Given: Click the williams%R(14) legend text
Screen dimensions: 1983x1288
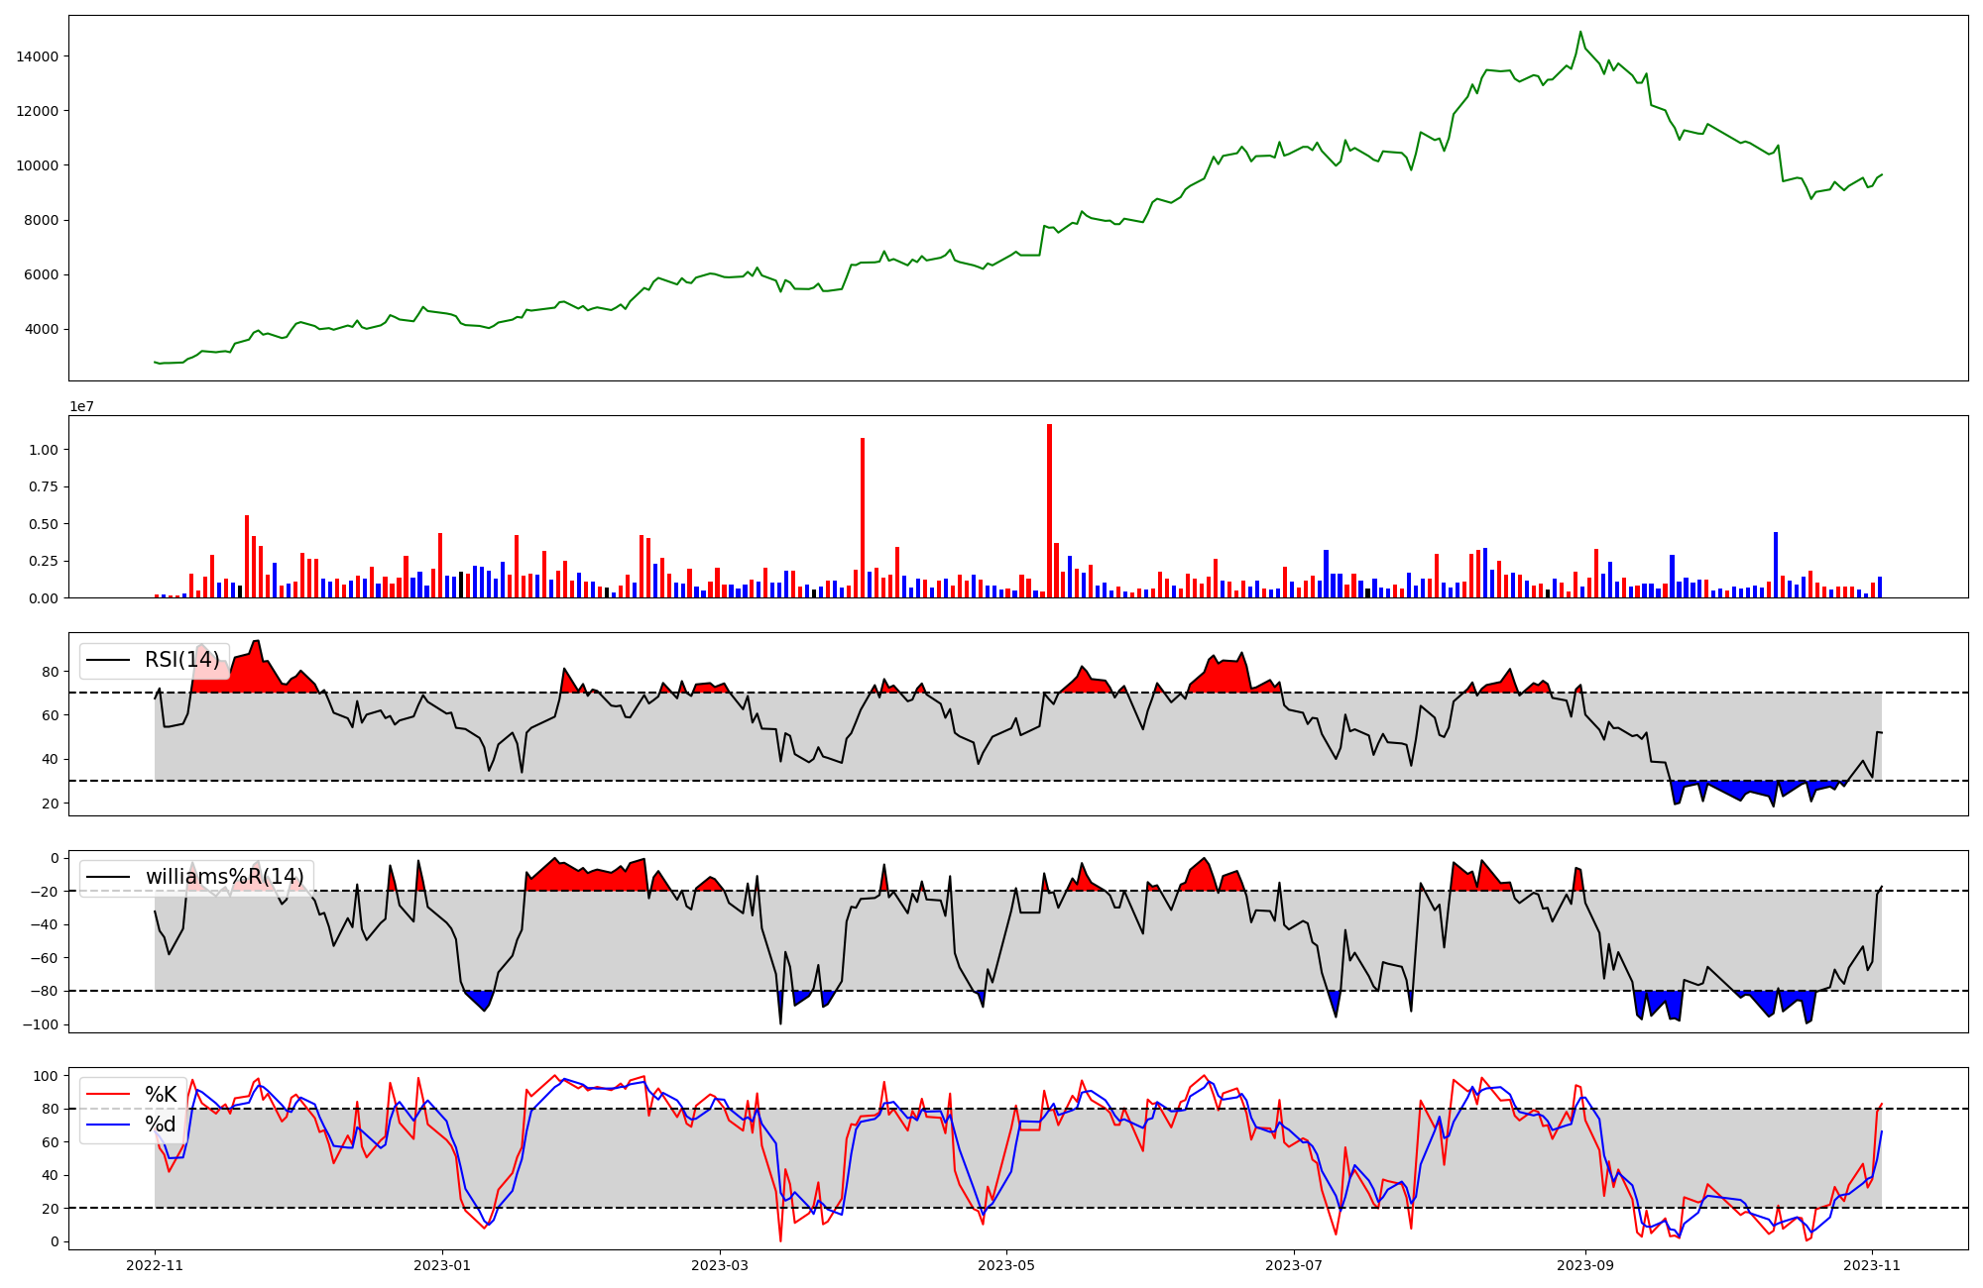Looking at the screenshot, I should coord(224,877).
